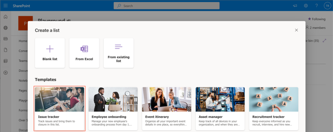Click 'Keep everyone informed as you recruit' description
The image size is (333, 132).
click(272, 123)
